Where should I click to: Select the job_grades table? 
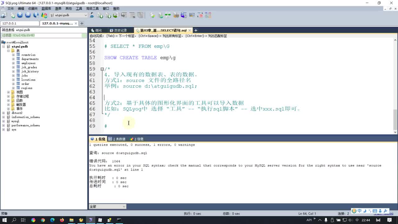tap(29, 67)
